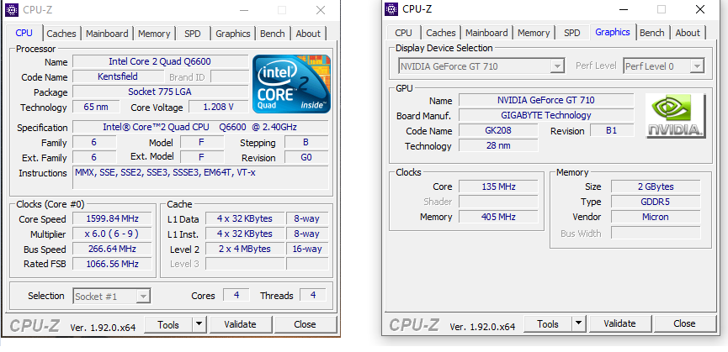728x352 pixels.
Task: Open the SPD tab in left window
Action: click(193, 34)
